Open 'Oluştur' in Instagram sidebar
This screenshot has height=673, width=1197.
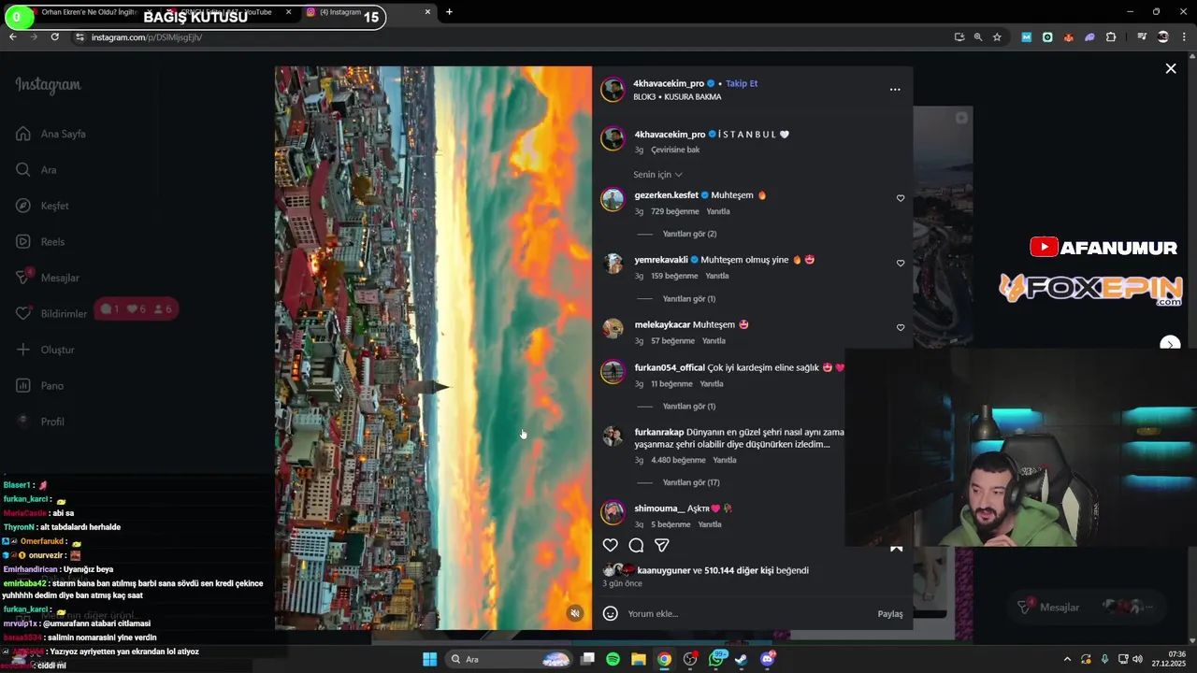coord(46,350)
